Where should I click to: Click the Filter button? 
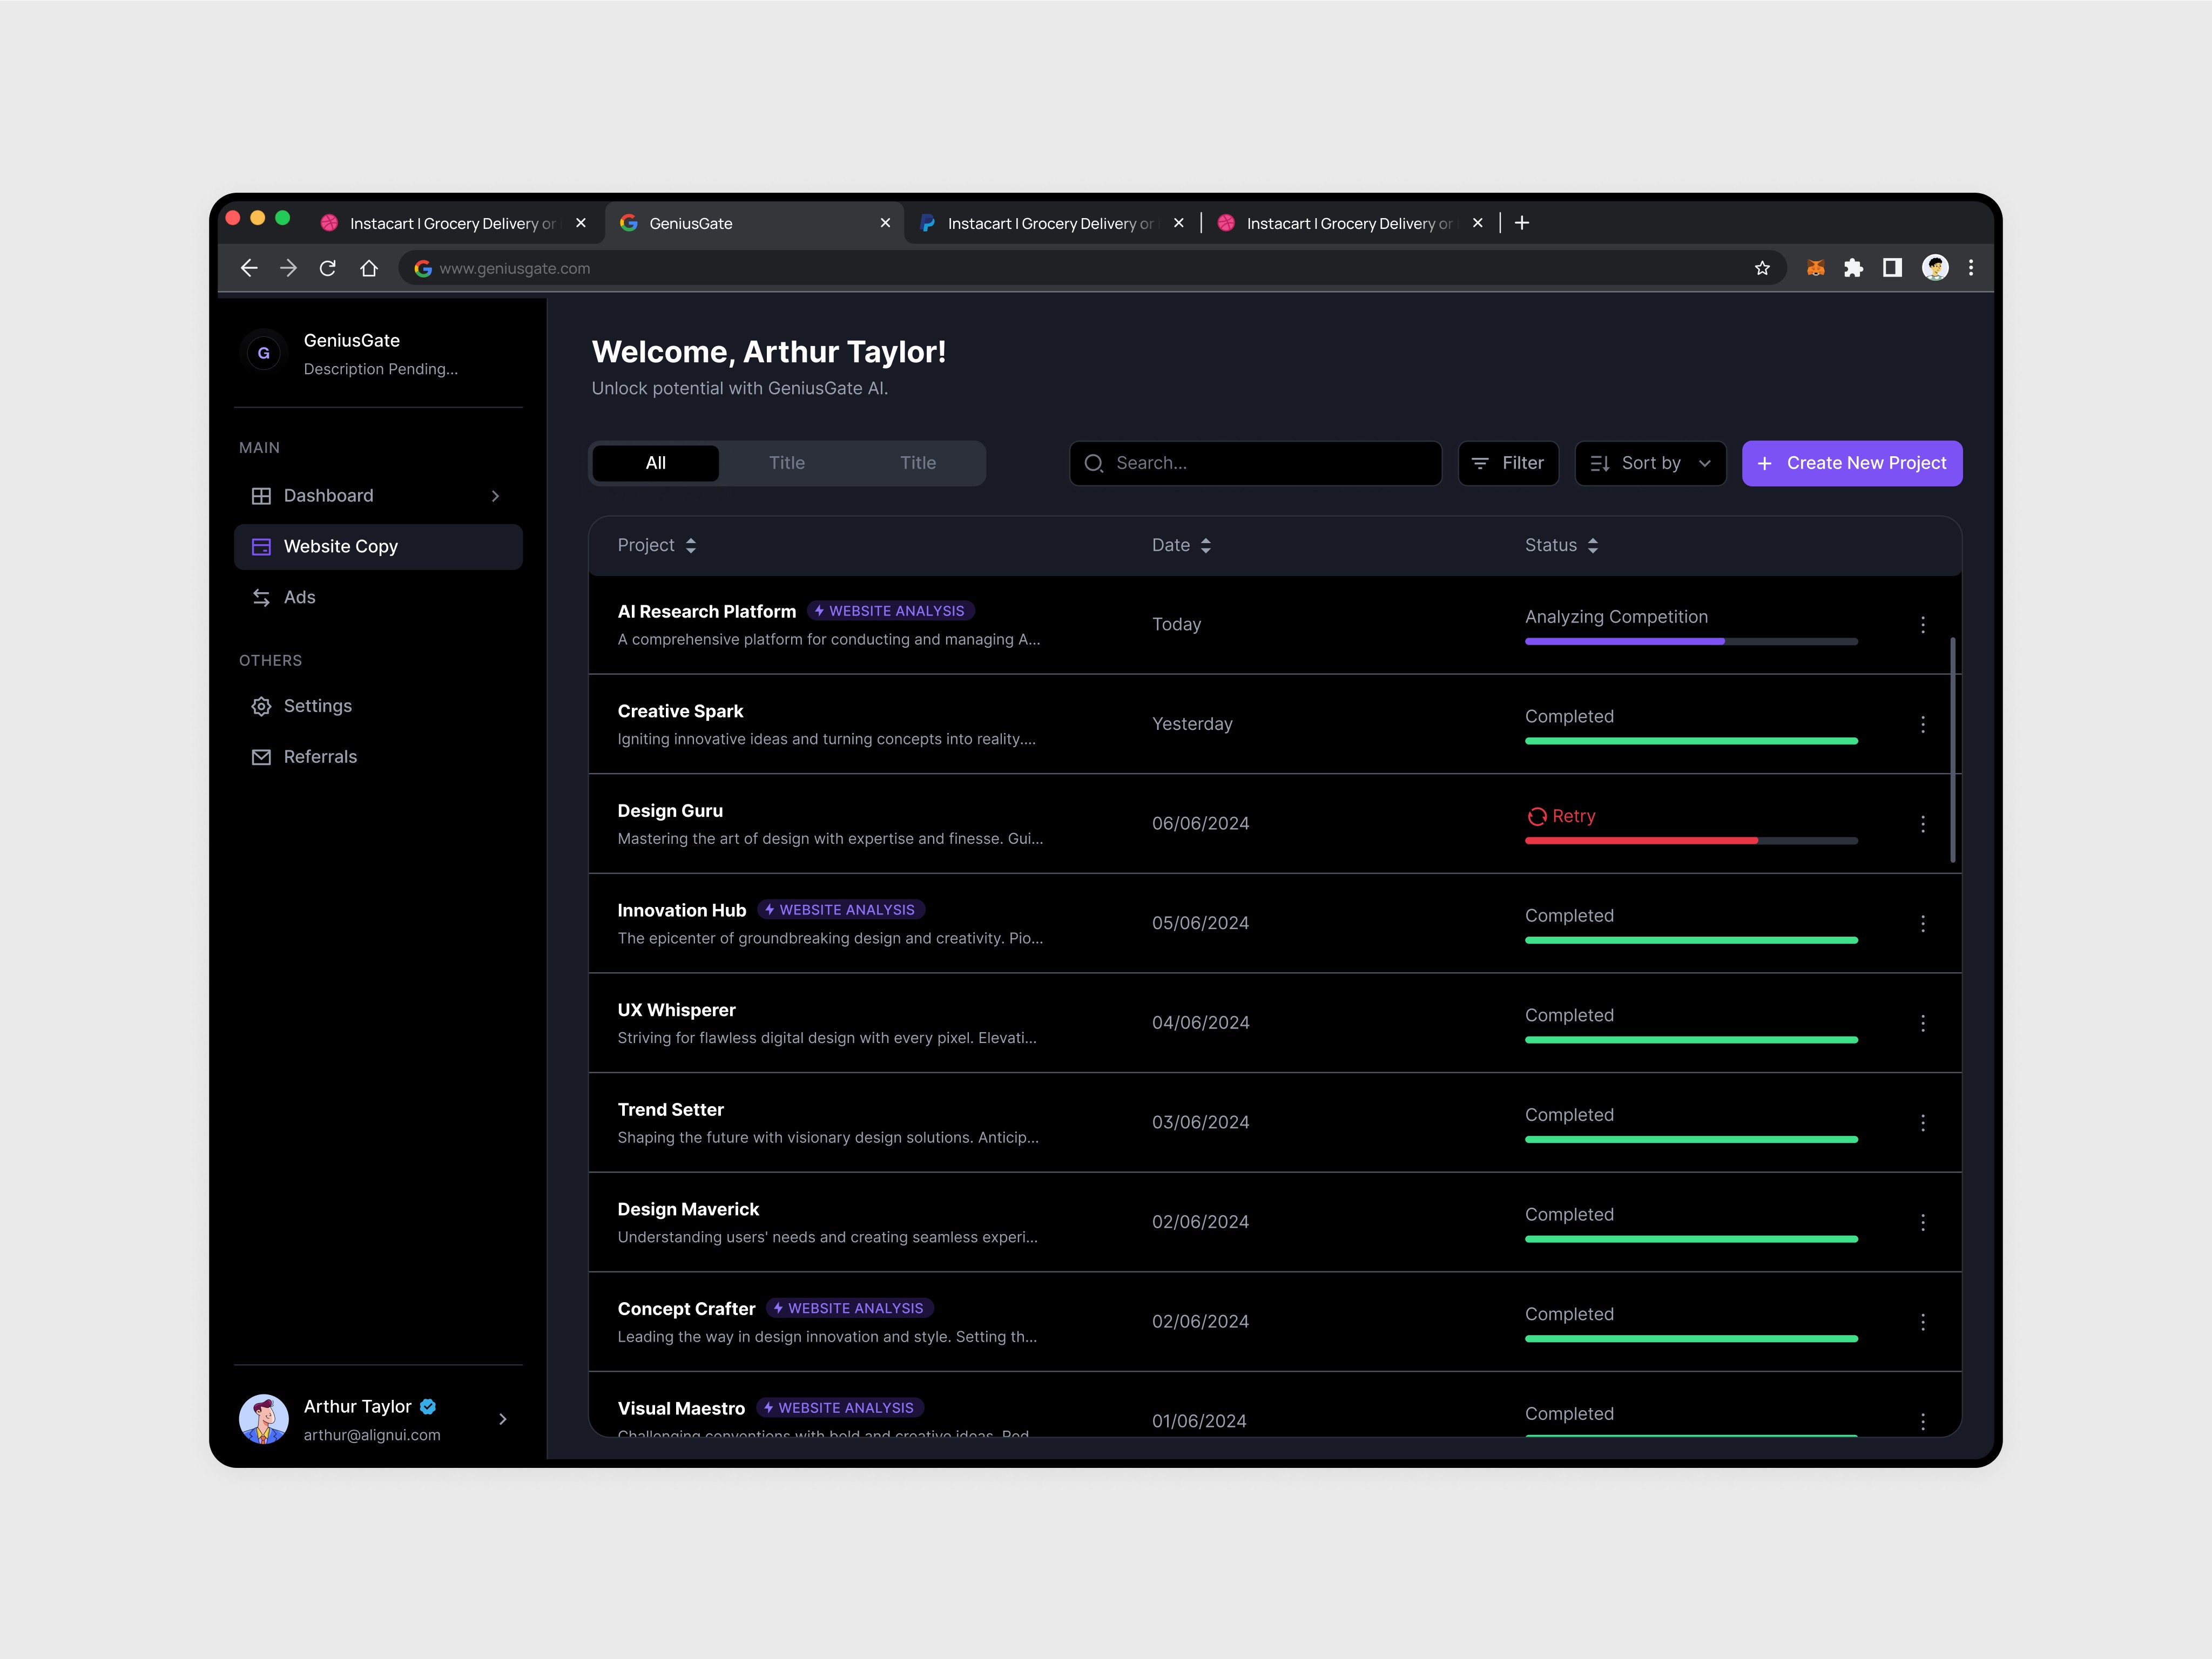(x=1508, y=464)
